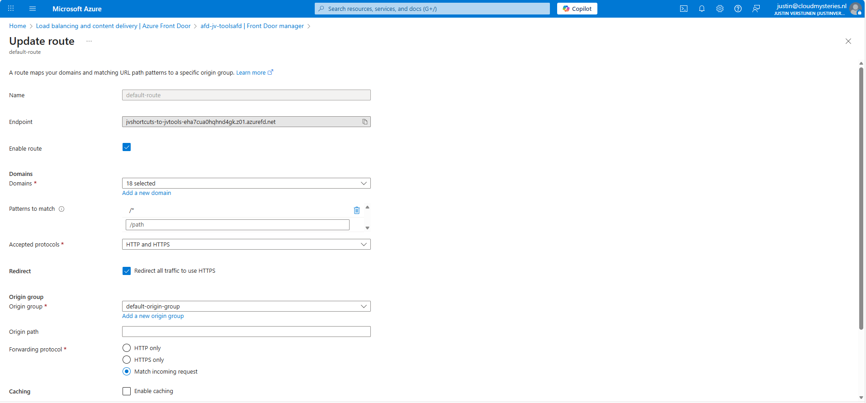Expand the Origin group dropdown
The width and height of the screenshot is (866, 403).
[246, 306]
